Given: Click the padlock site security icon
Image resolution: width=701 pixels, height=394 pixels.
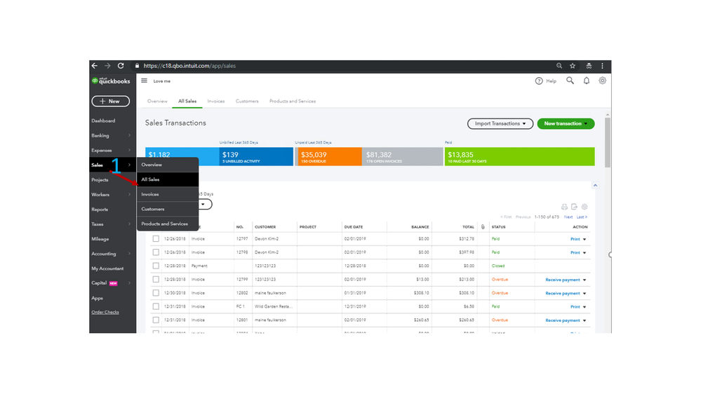Looking at the screenshot, I should coord(137,66).
